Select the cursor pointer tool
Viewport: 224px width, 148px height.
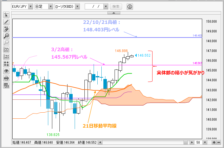(x=6, y=15)
